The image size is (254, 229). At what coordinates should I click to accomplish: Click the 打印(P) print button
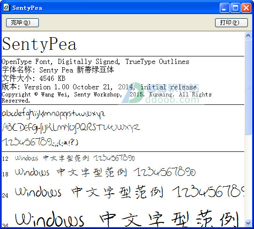[231, 23]
